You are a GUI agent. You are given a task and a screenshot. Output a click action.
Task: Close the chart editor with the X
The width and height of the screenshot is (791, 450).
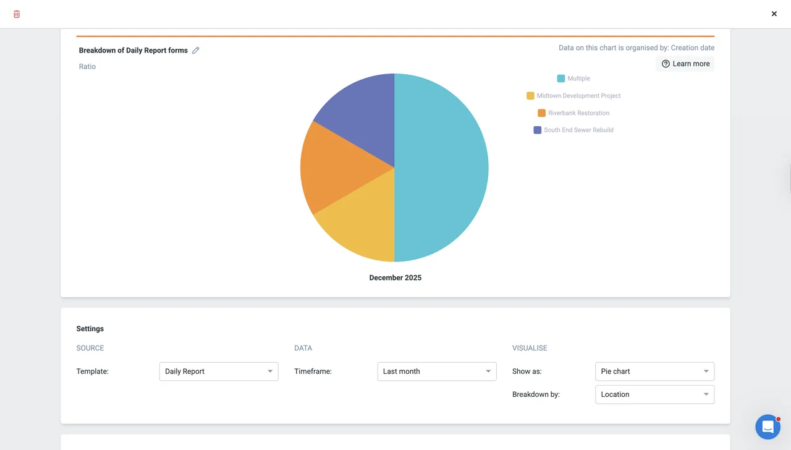(x=774, y=14)
